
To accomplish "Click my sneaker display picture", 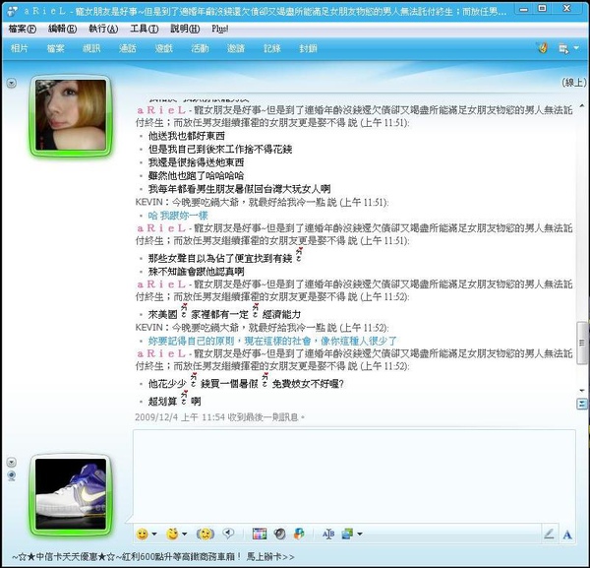I will 71,494.
